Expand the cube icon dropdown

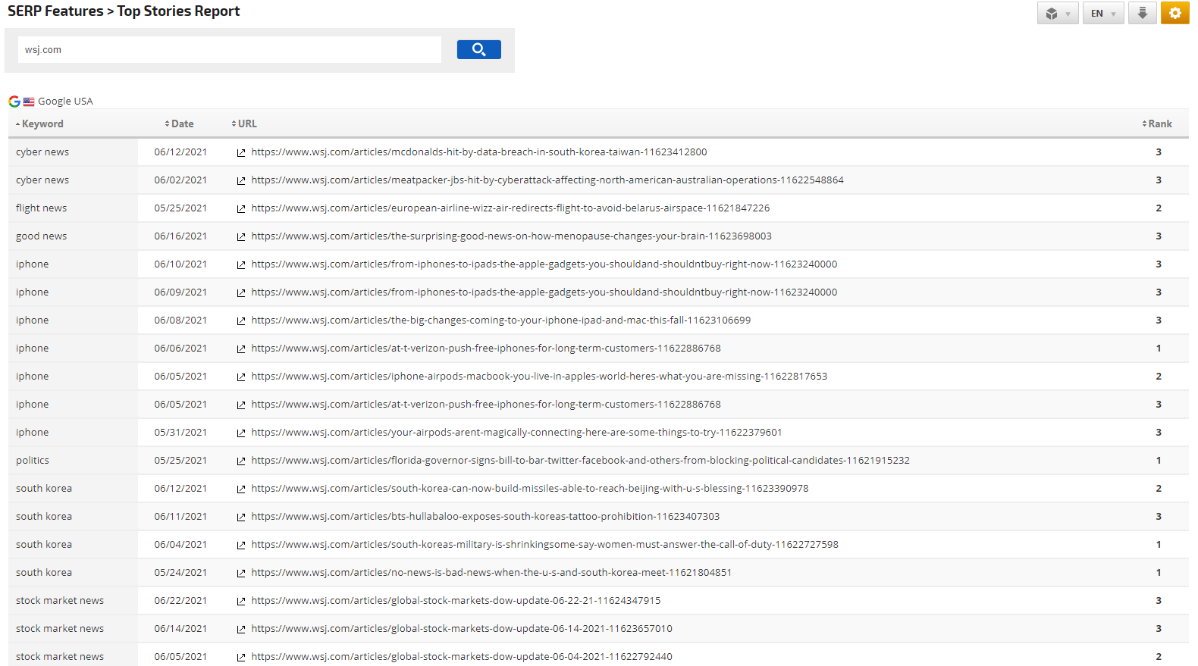click(x=1057, y=14)
